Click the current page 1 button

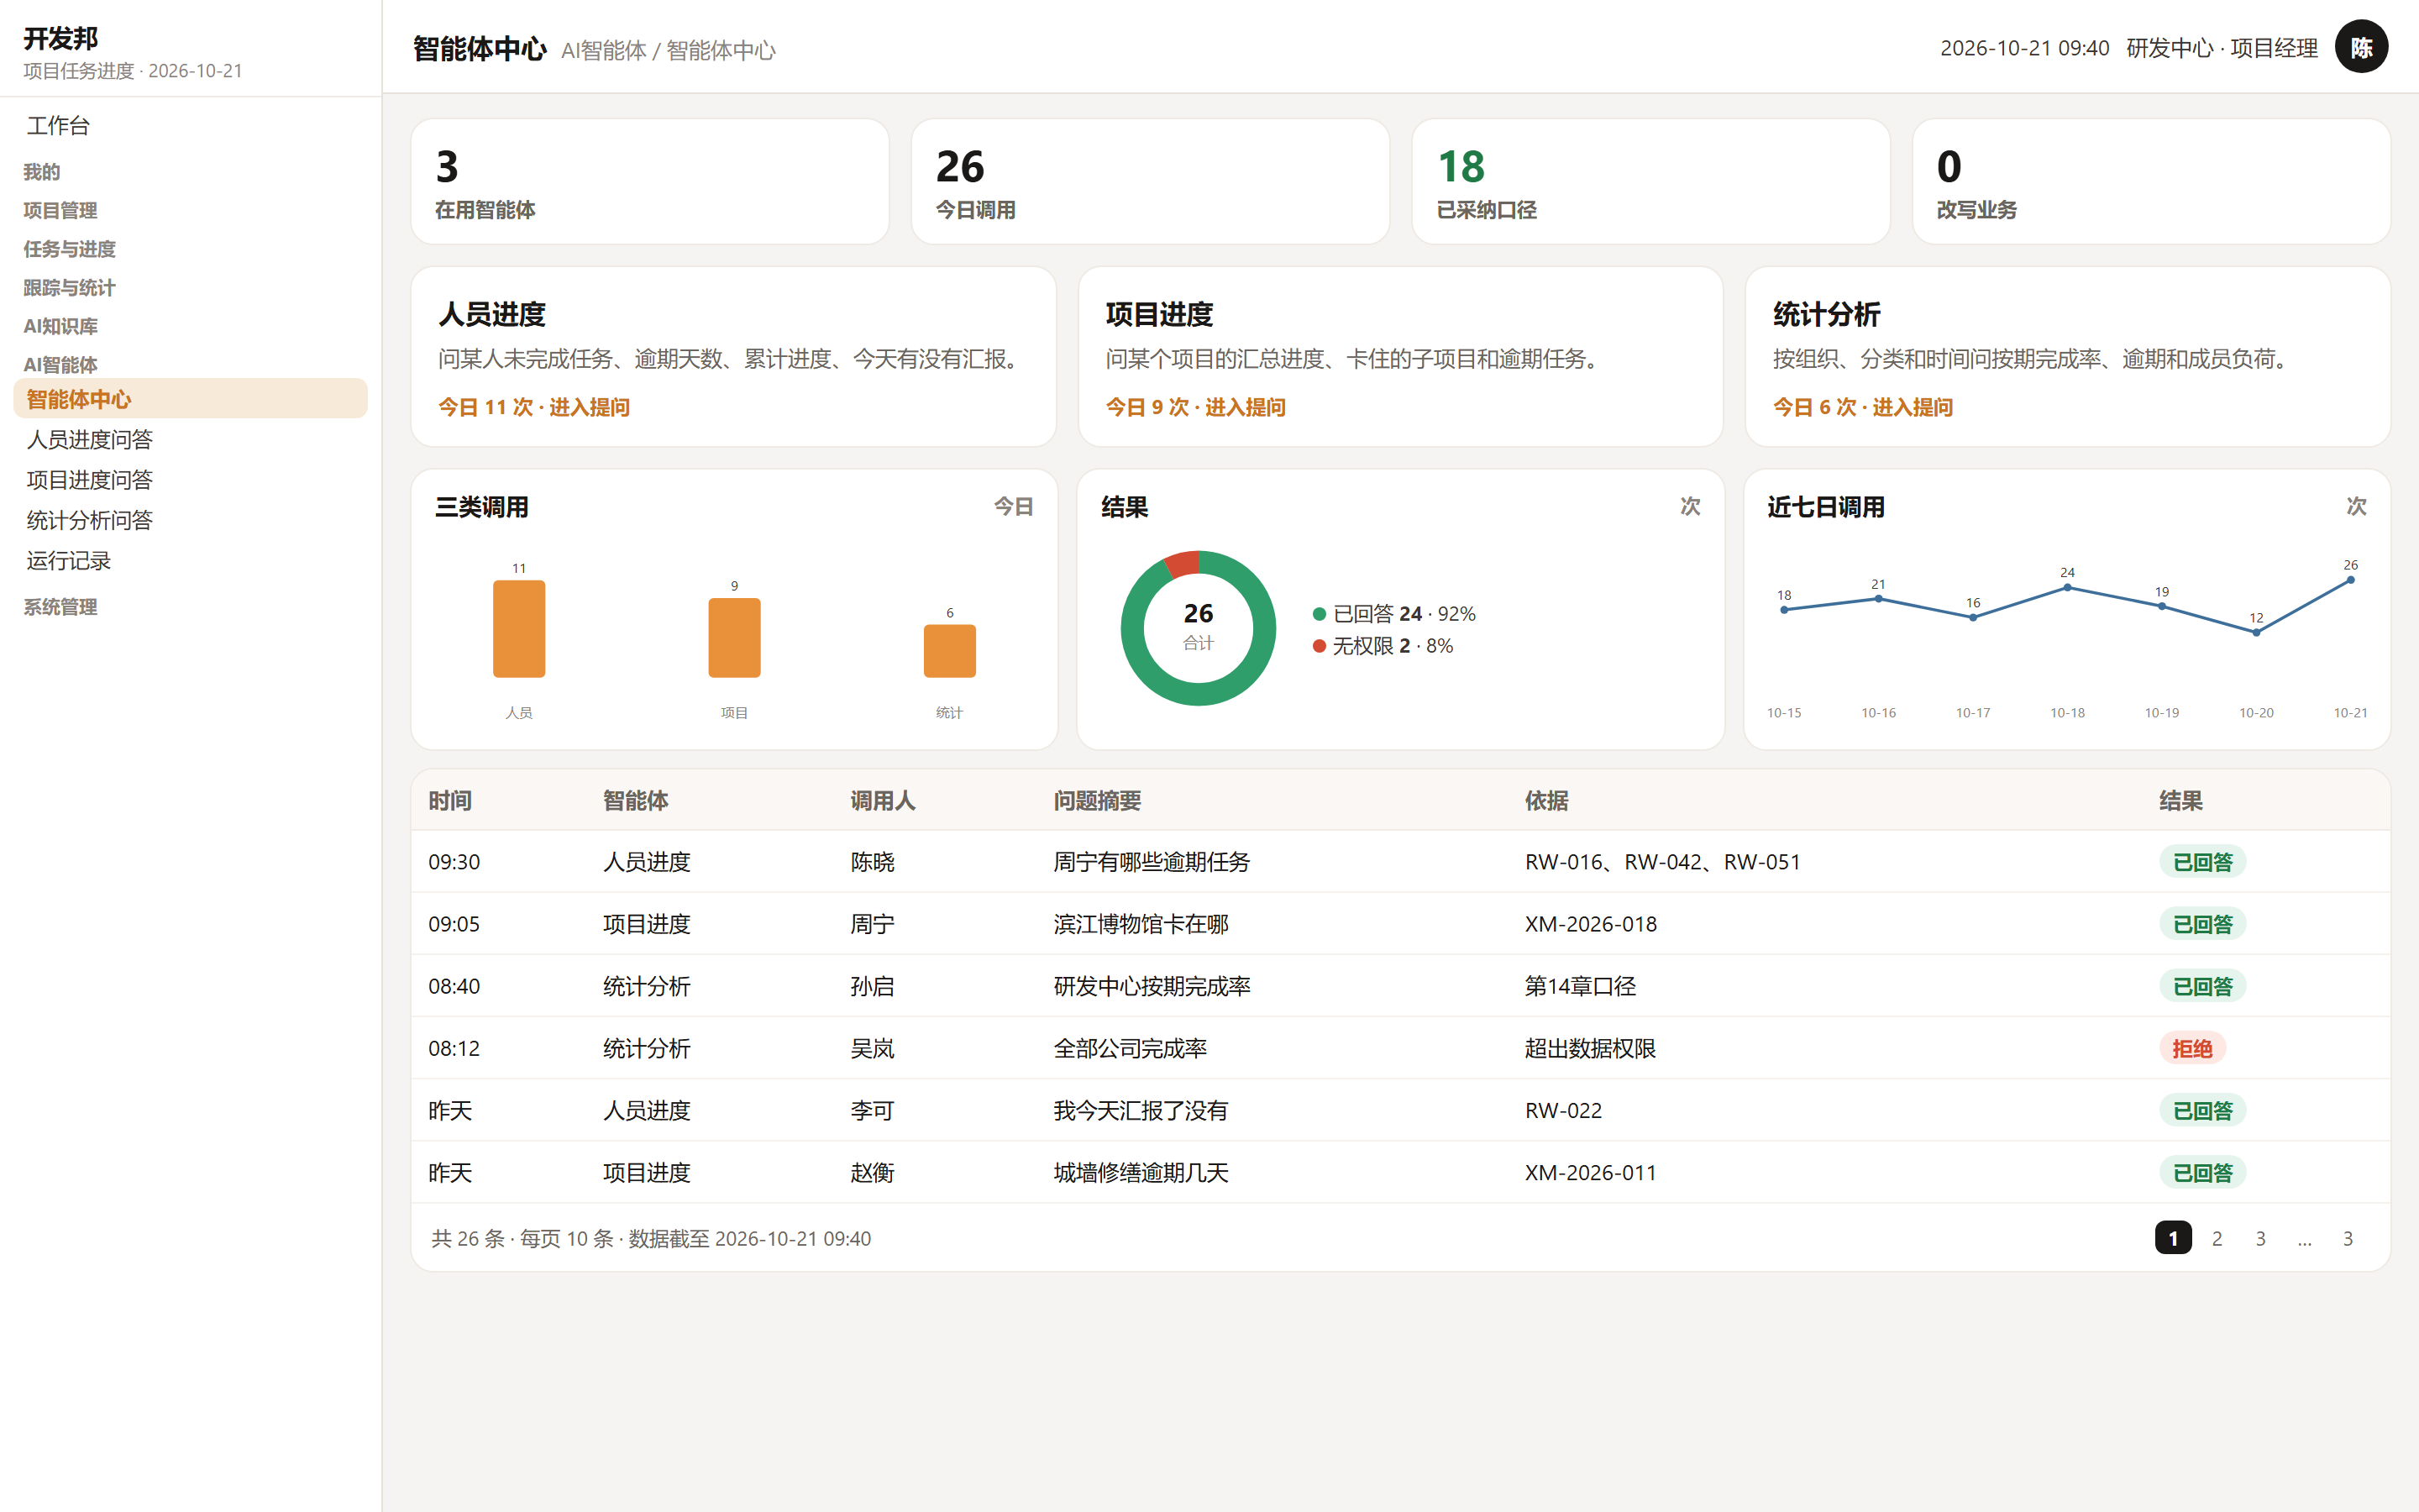[2173, 1238]
